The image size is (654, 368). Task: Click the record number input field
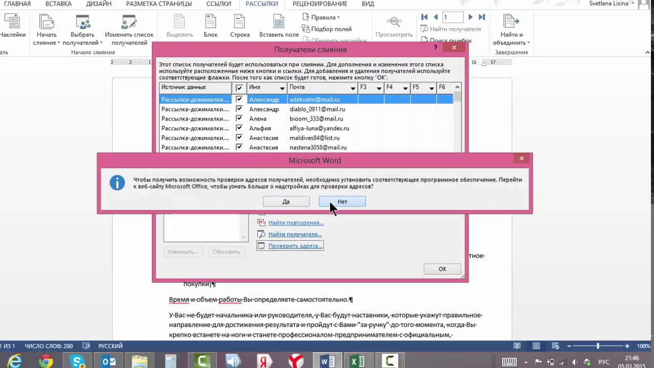[x=452, y=17]
